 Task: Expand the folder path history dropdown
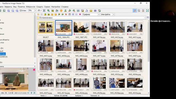145,18
